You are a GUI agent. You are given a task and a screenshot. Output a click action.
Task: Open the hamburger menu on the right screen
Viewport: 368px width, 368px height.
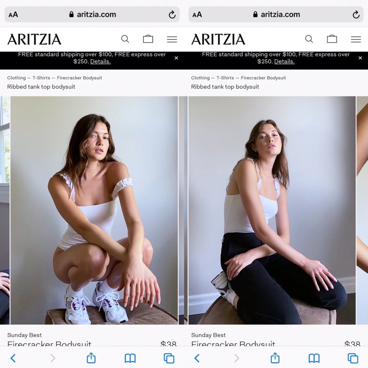(x=356, y=39)
